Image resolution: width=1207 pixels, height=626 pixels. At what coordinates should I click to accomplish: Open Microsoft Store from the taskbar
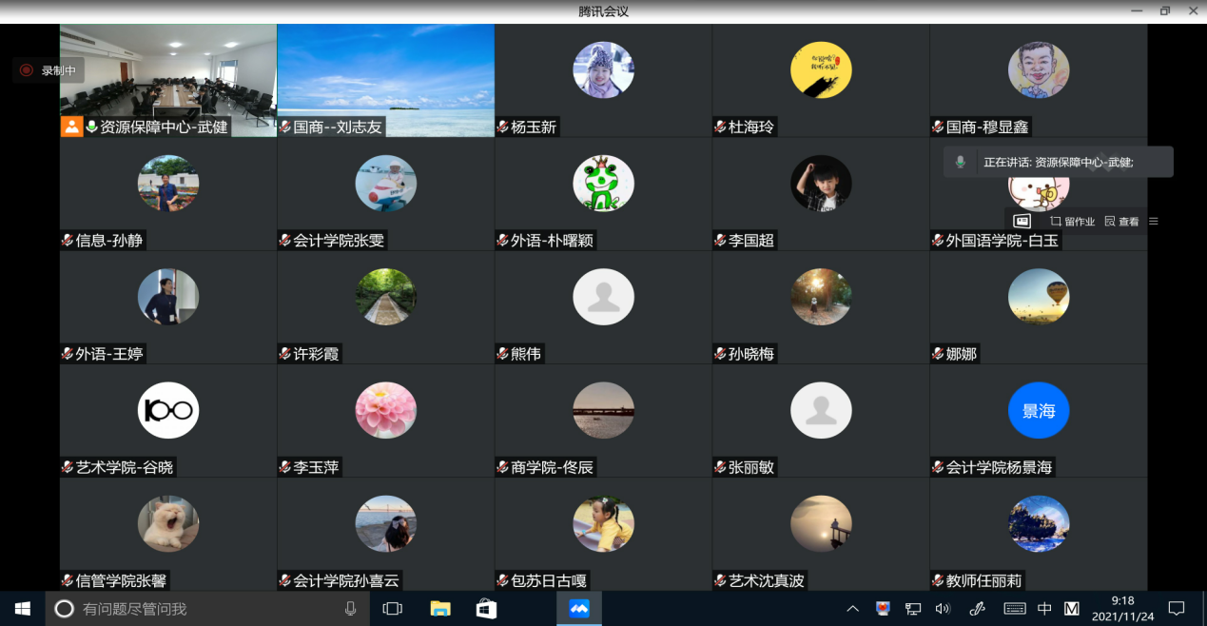tap(486, 609)
